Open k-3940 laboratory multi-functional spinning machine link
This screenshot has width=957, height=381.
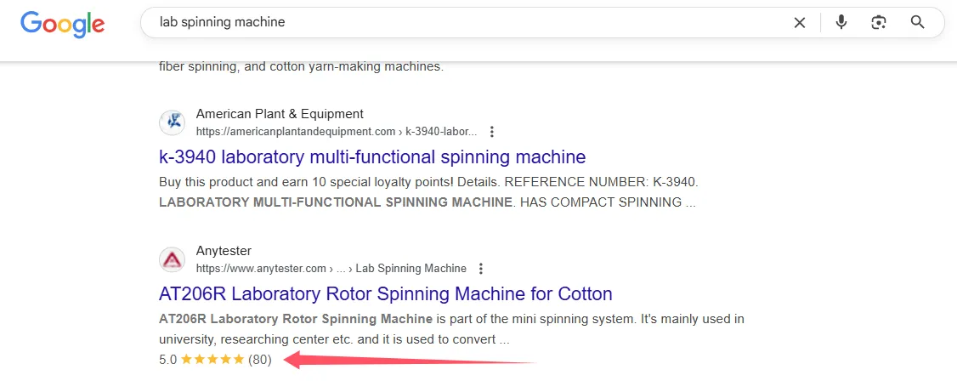372,157
